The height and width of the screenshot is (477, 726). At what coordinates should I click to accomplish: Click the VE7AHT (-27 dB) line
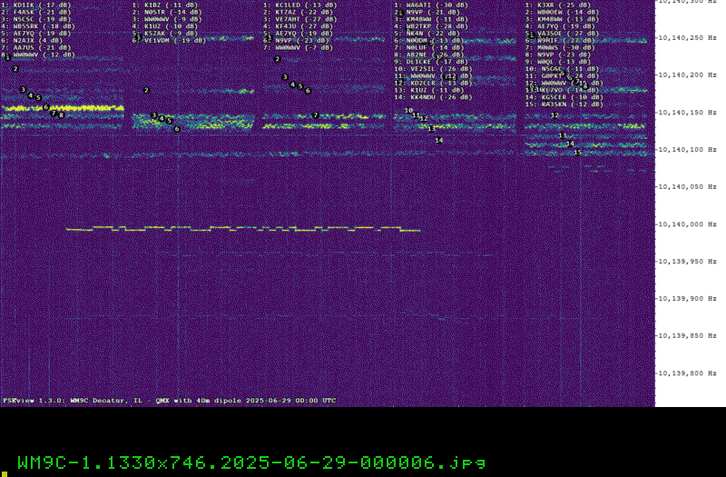[300, 19]
